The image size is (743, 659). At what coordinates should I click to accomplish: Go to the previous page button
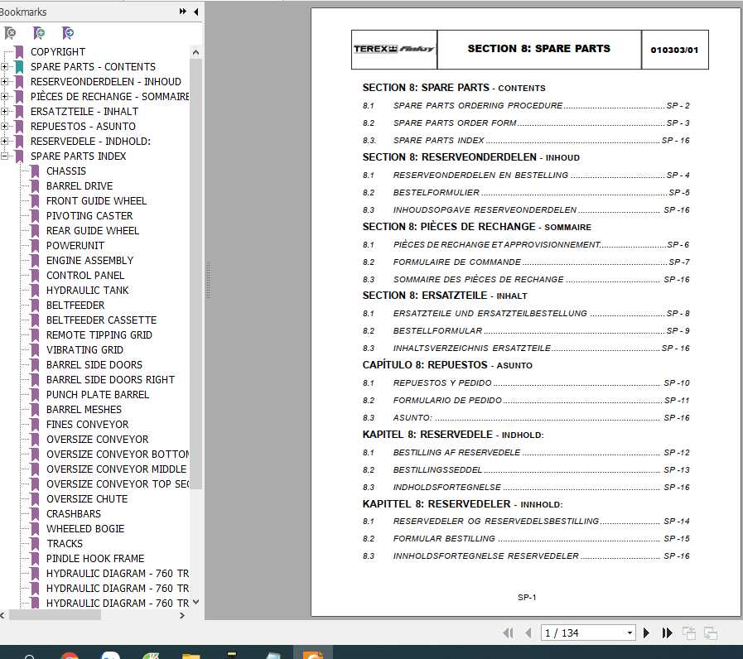pos(528,633)
